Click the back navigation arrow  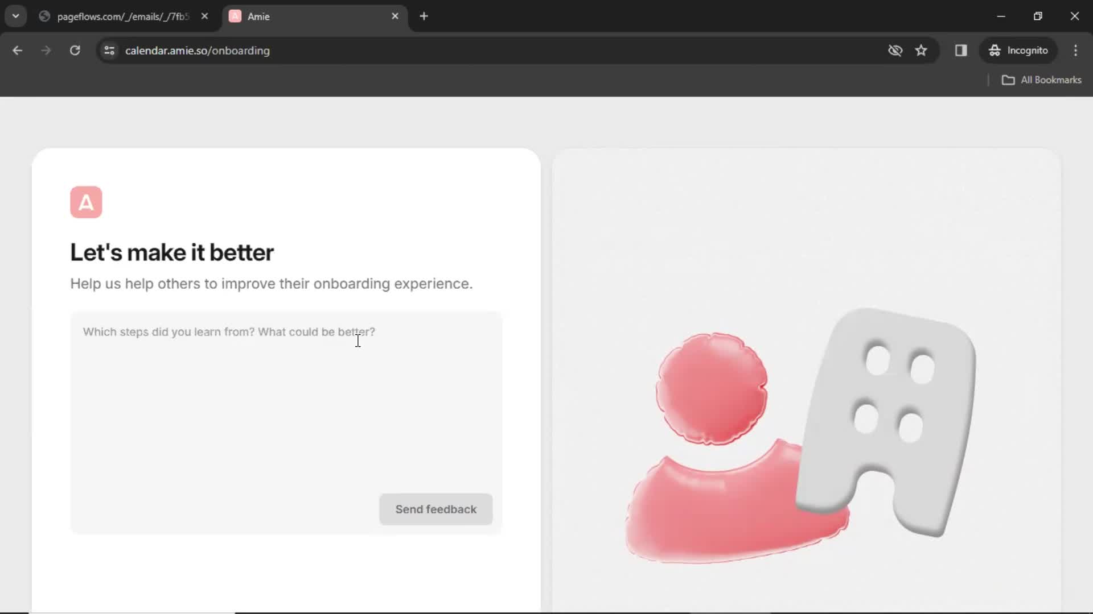tap(17, 51)
